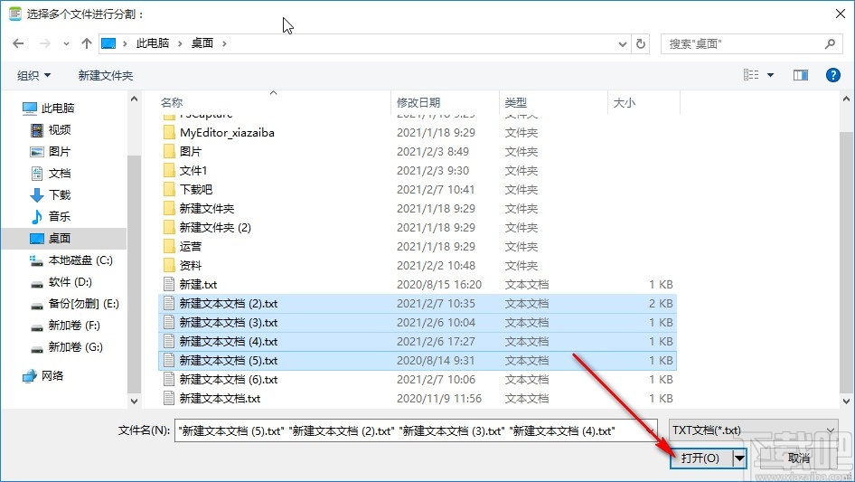Click the 打开(O) button
855x482 pixels.
(701, 458)
